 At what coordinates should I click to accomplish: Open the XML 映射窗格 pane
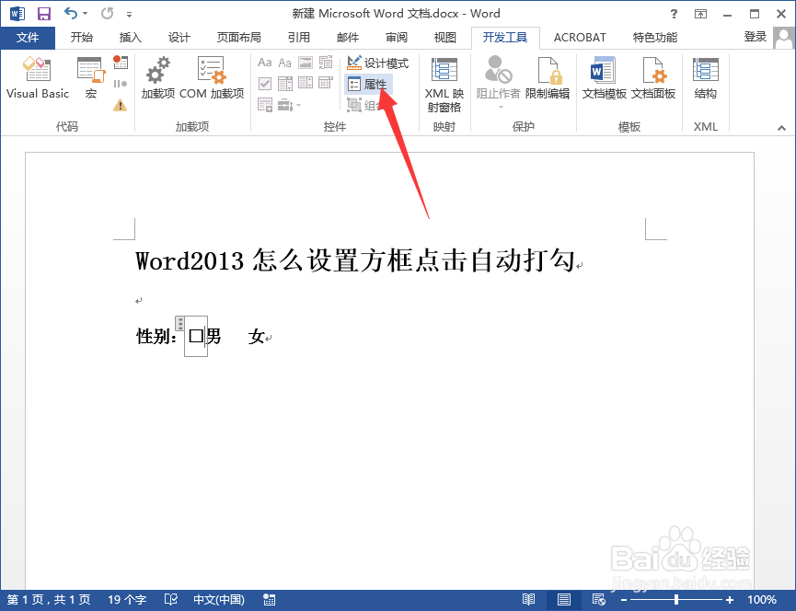(444, 84)
